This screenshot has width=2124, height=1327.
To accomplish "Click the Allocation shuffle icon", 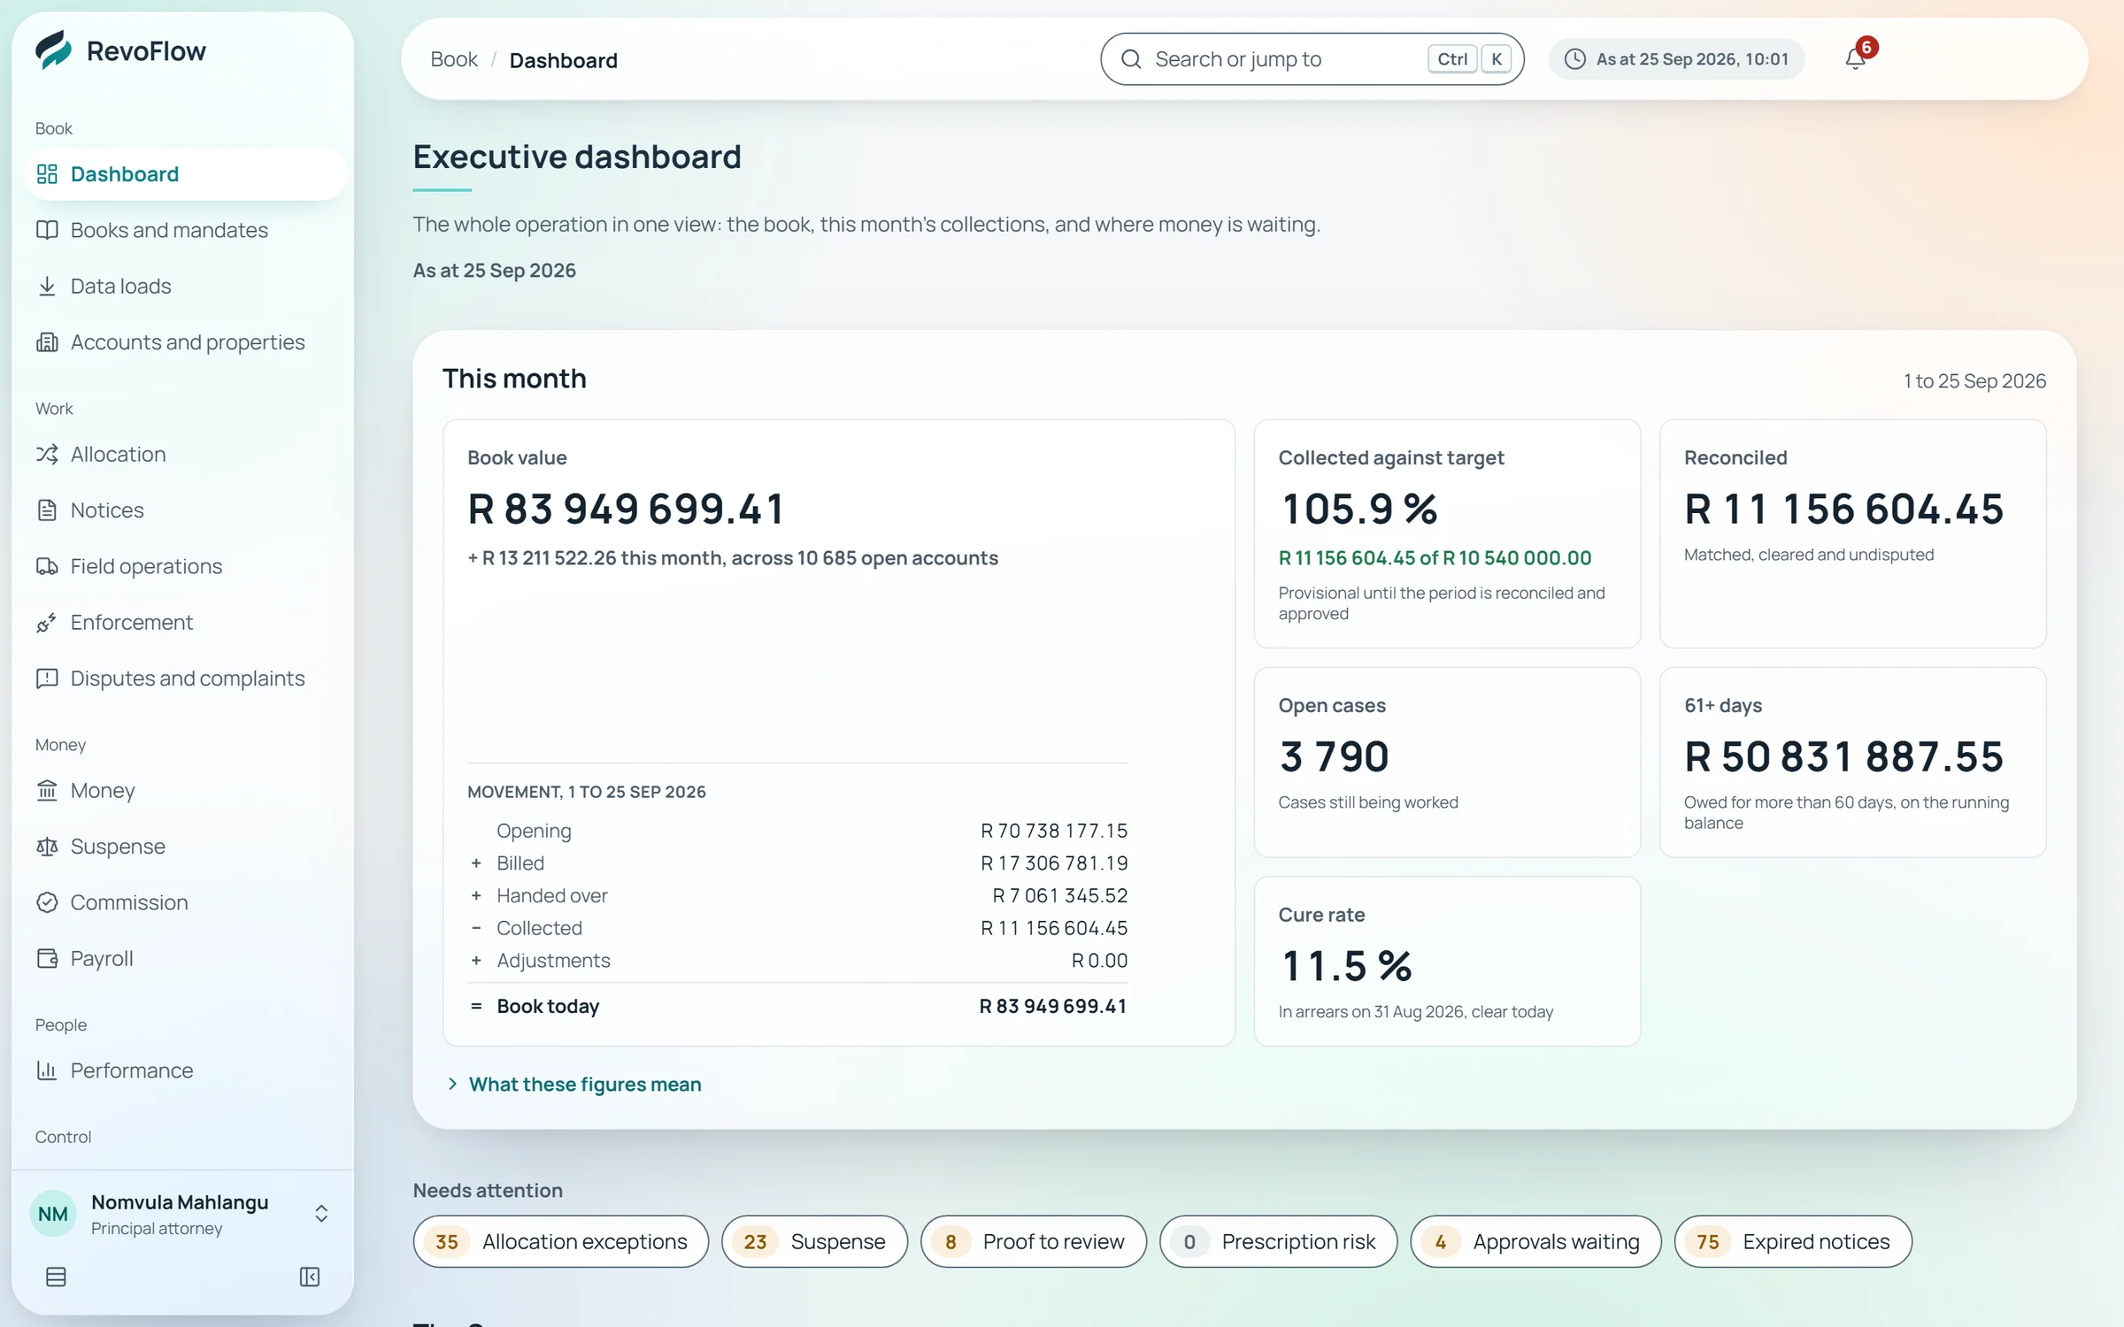I will pyautogui.click(x=47, y=454).
